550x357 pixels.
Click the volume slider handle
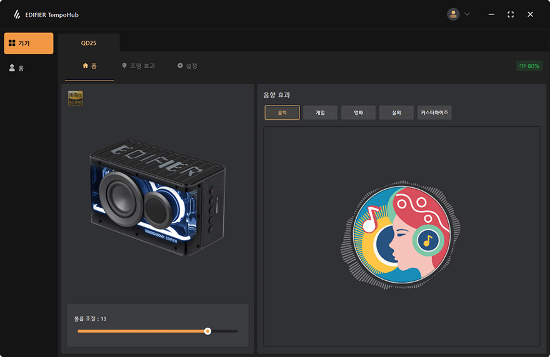[x=207, y=331]
